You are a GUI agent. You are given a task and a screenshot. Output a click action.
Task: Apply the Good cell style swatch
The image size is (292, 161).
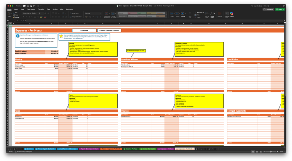click(x=142, y=13)
